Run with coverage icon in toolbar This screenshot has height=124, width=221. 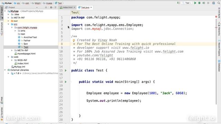[x=204, y=3]
